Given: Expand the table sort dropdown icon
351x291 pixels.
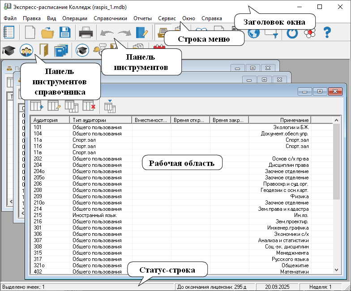Looking at the screenshot, I should point(110,106).
